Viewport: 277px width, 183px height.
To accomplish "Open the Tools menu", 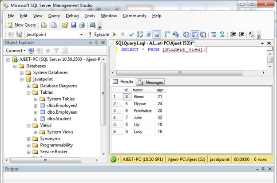I will pyautogui.click(x=90, y=16).
